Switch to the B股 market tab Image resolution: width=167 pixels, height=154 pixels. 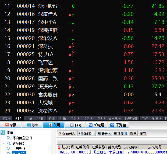[x=63, y=118]
